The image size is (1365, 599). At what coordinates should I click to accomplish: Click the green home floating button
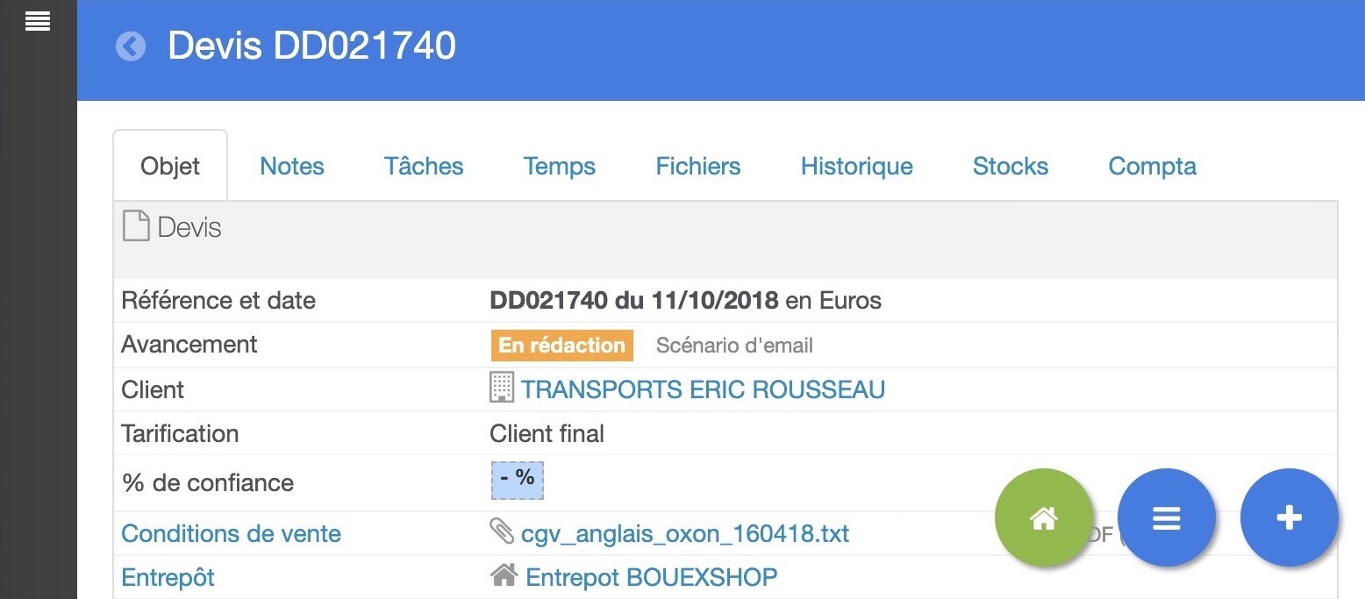click(x=1044, y=517)
